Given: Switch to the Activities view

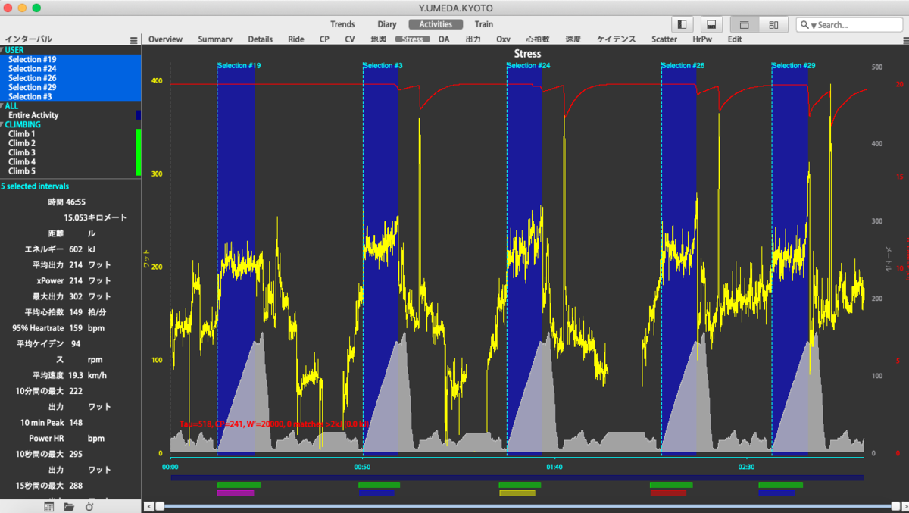Looking at the screenshot, I should [x=436, y=24].
